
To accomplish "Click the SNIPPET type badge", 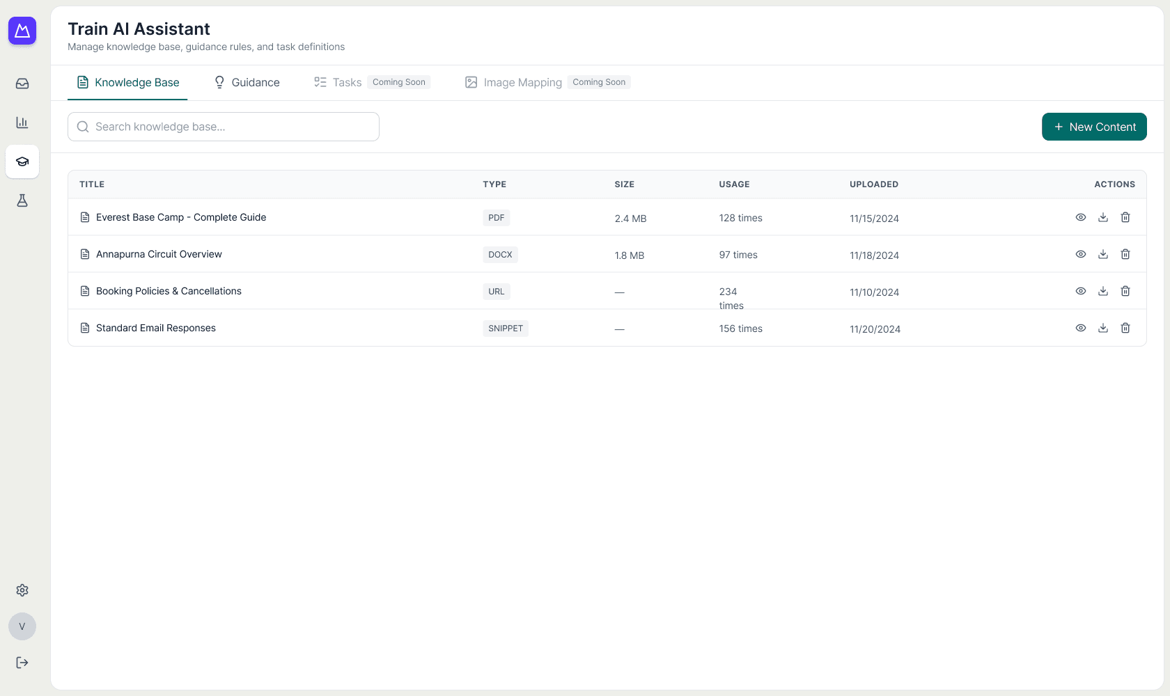I will click(506, 329).
